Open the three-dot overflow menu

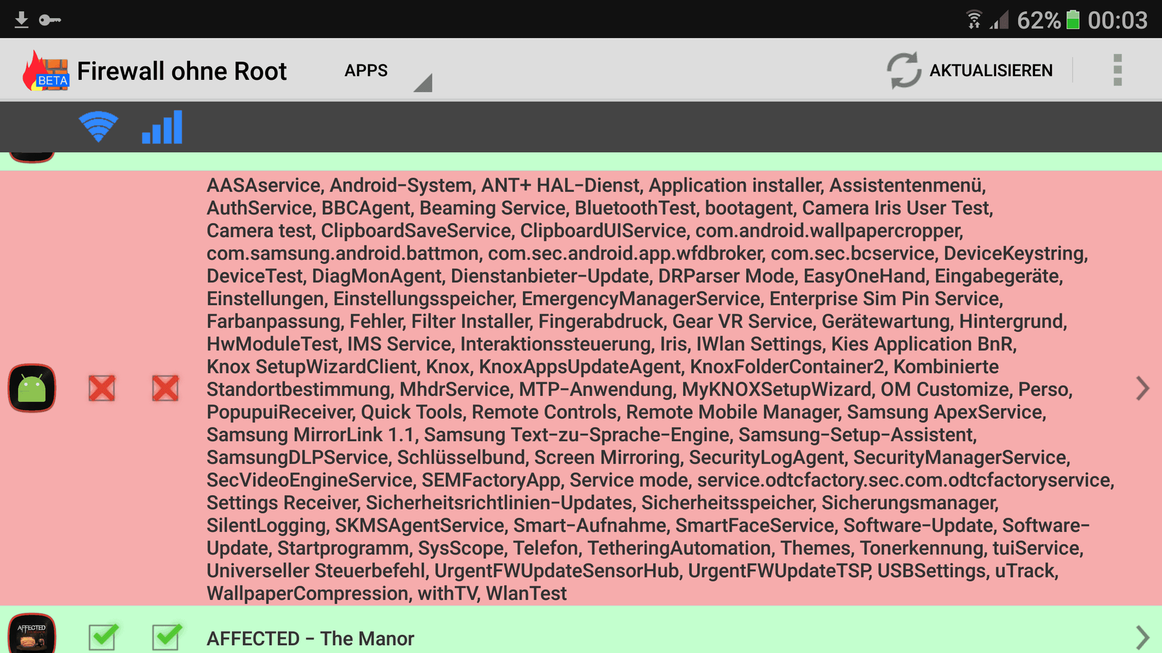coord(1117,70)
